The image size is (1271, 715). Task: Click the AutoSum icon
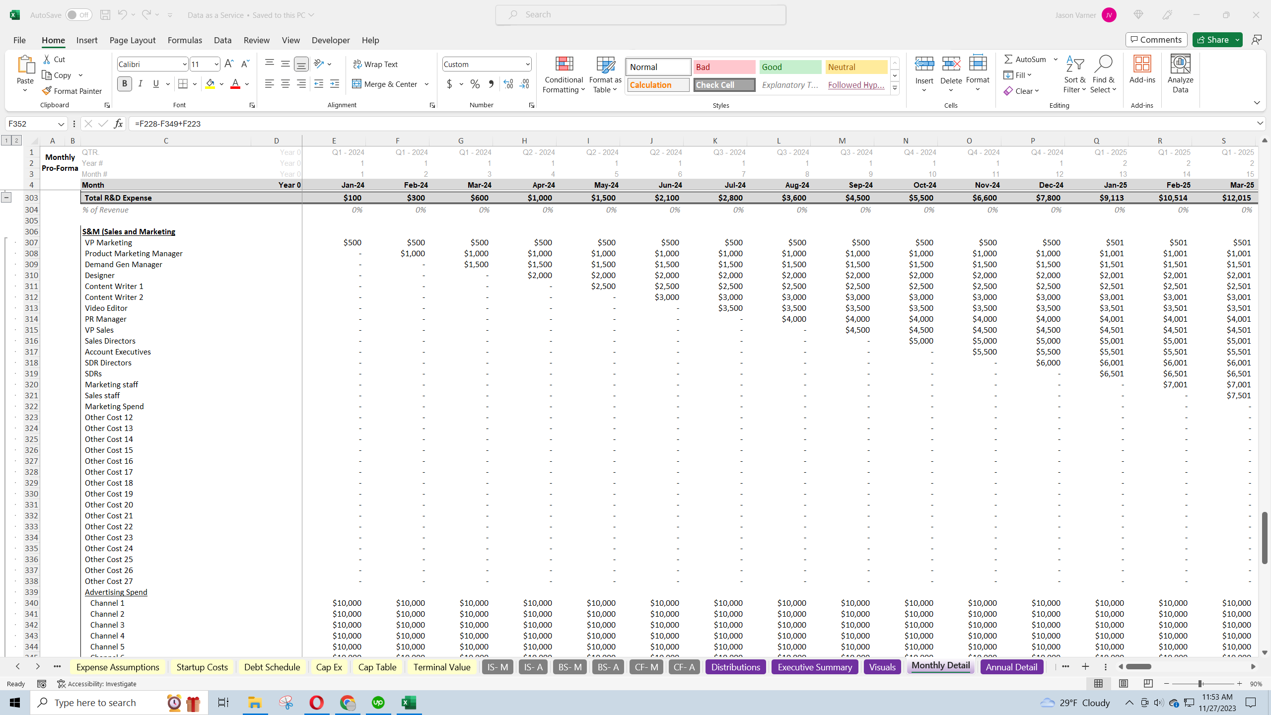(1009, 59)
